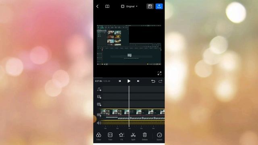Save the project draft
This screenshot has height=145, width=258.
(150, 6)
